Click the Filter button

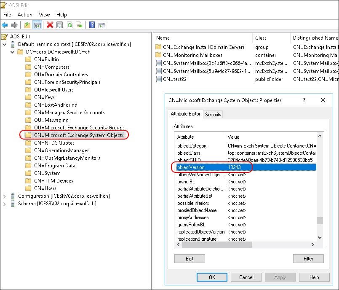pos(308,258)
